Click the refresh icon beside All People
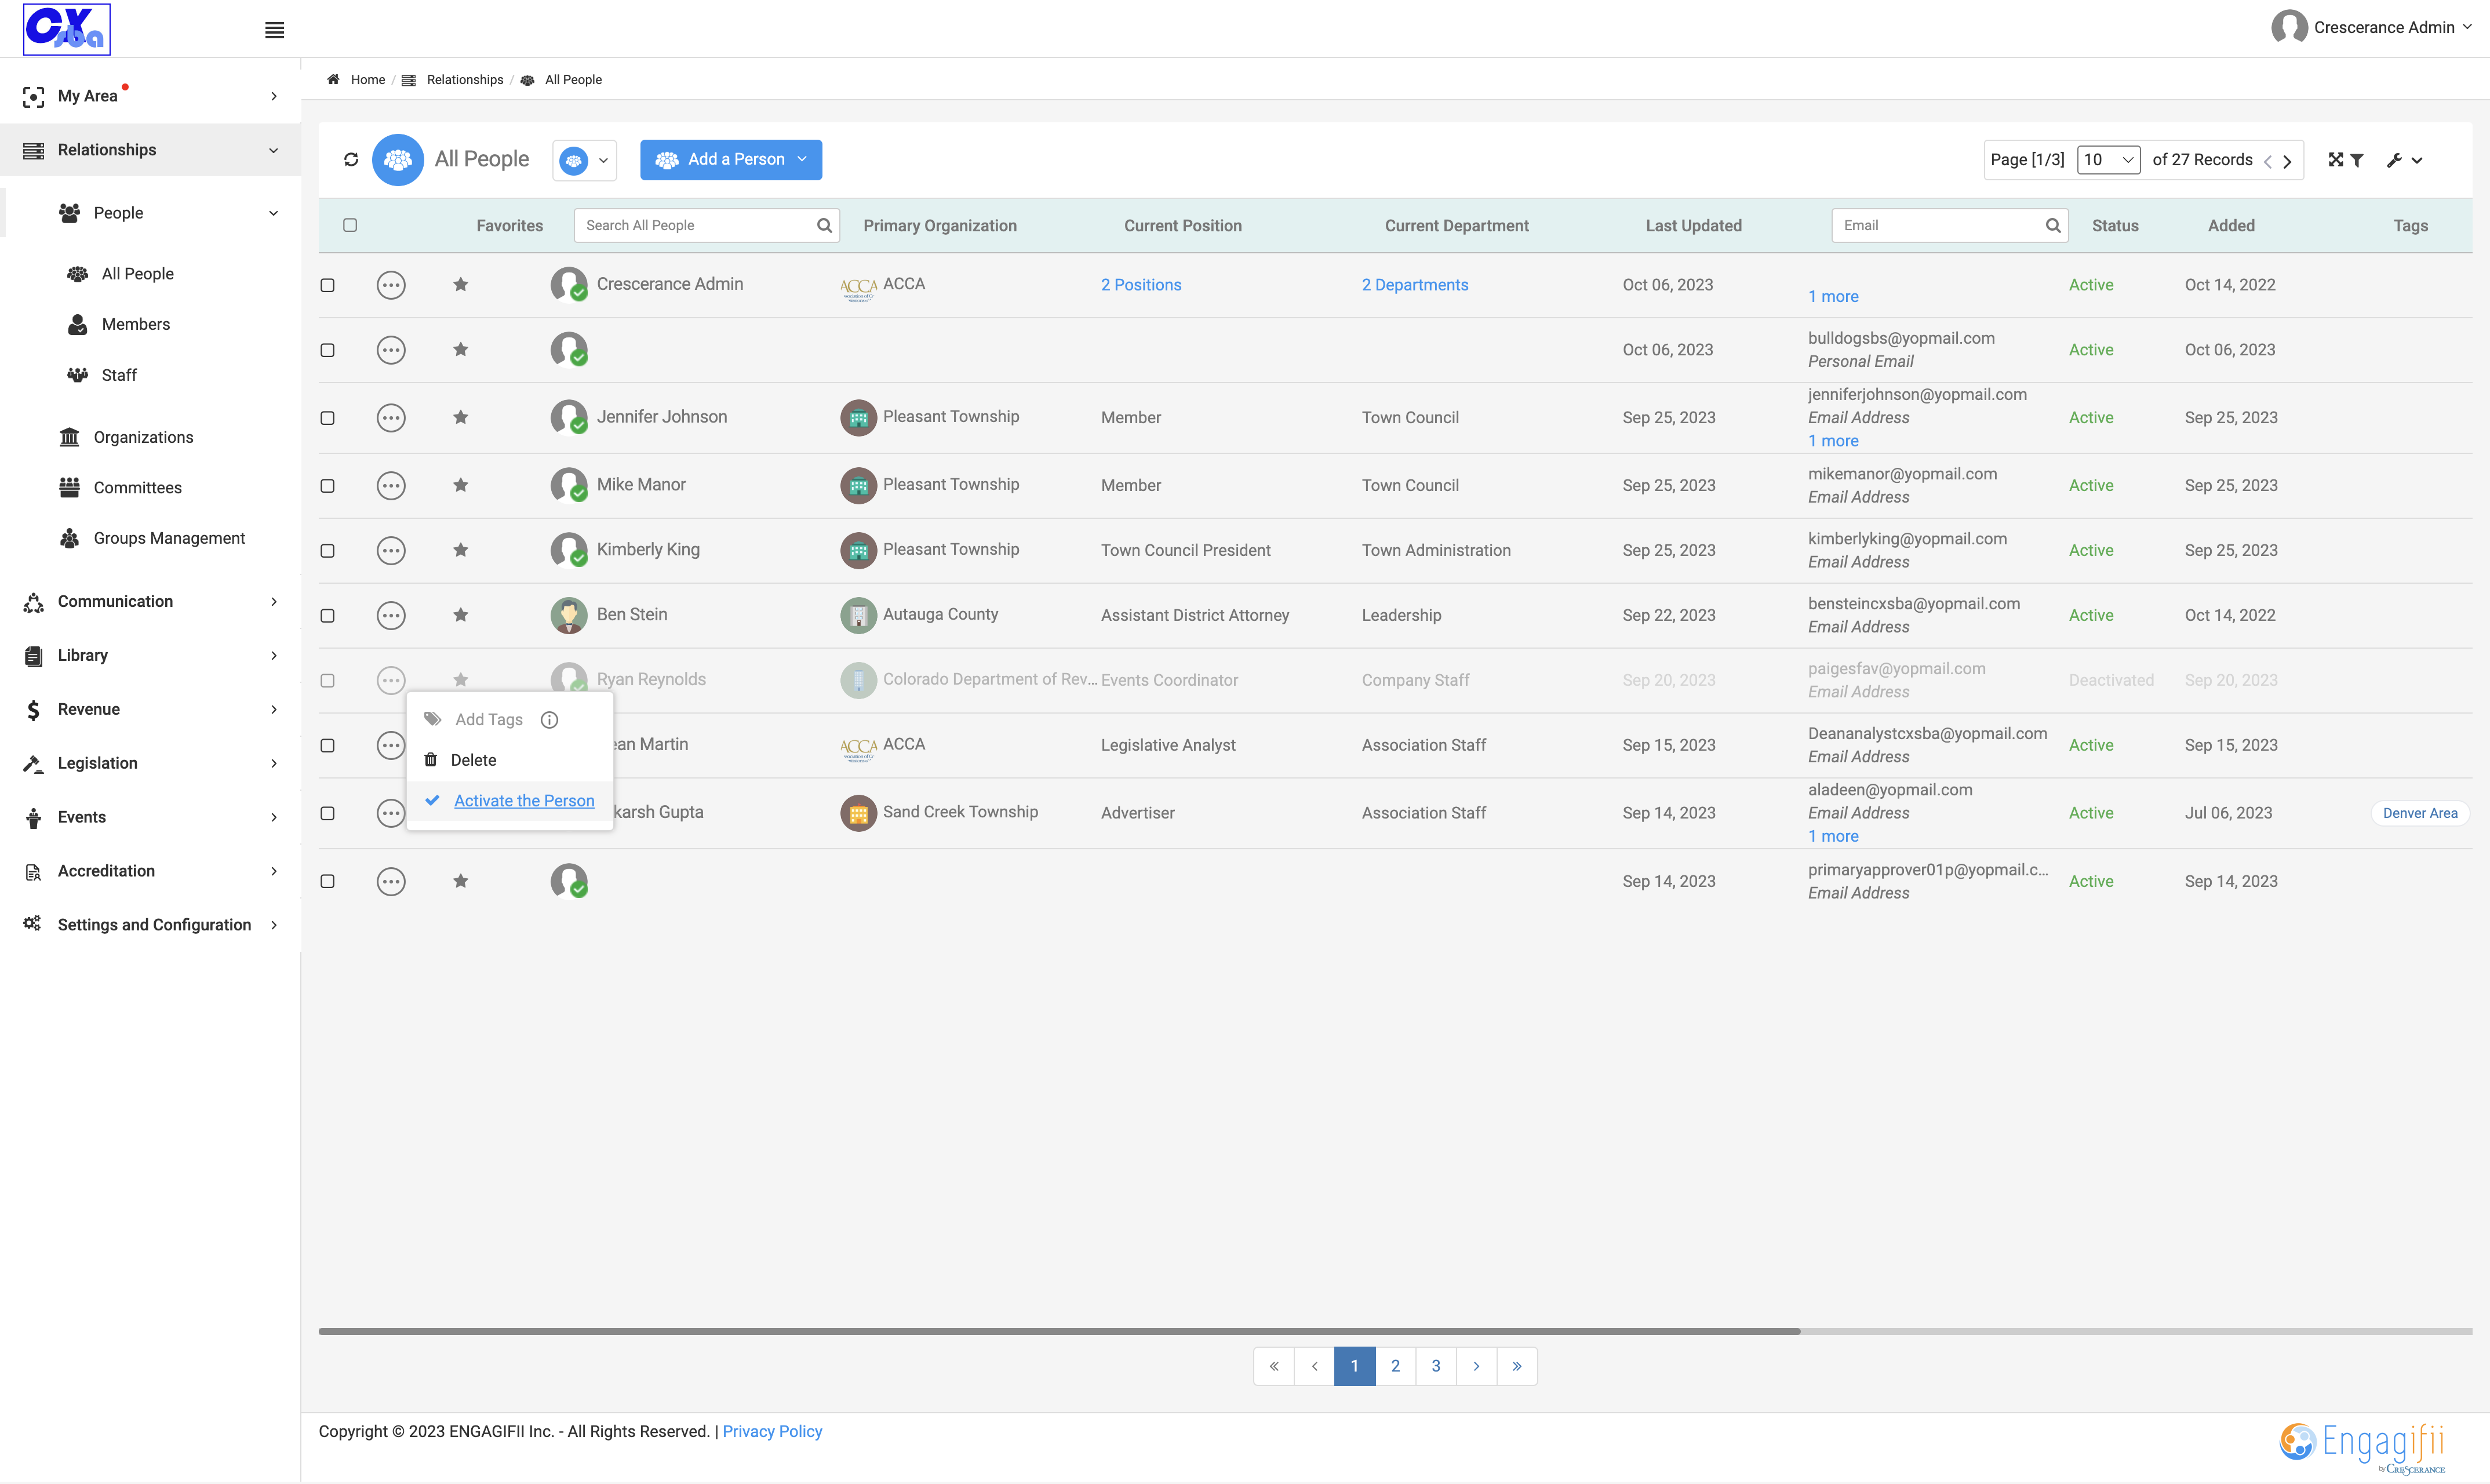The height and width of the screenshot is (1484, 2490). click(351, 159)
